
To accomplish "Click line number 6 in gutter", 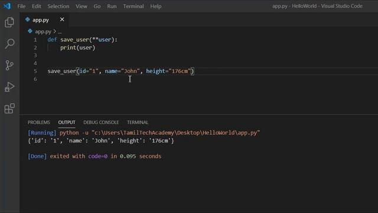I will coord(35,79).
